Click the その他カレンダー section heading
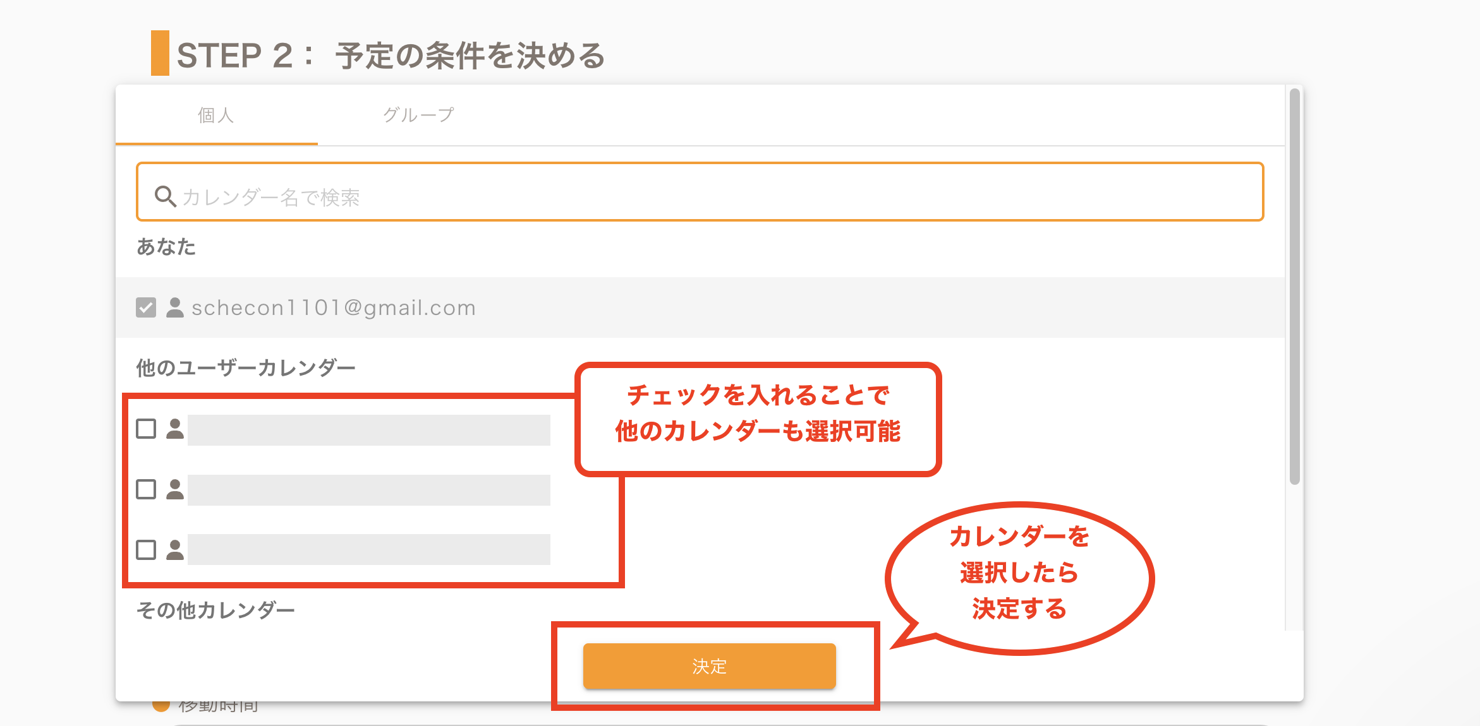The width and height of the screenshot is (1480, 726). (216, 610)
